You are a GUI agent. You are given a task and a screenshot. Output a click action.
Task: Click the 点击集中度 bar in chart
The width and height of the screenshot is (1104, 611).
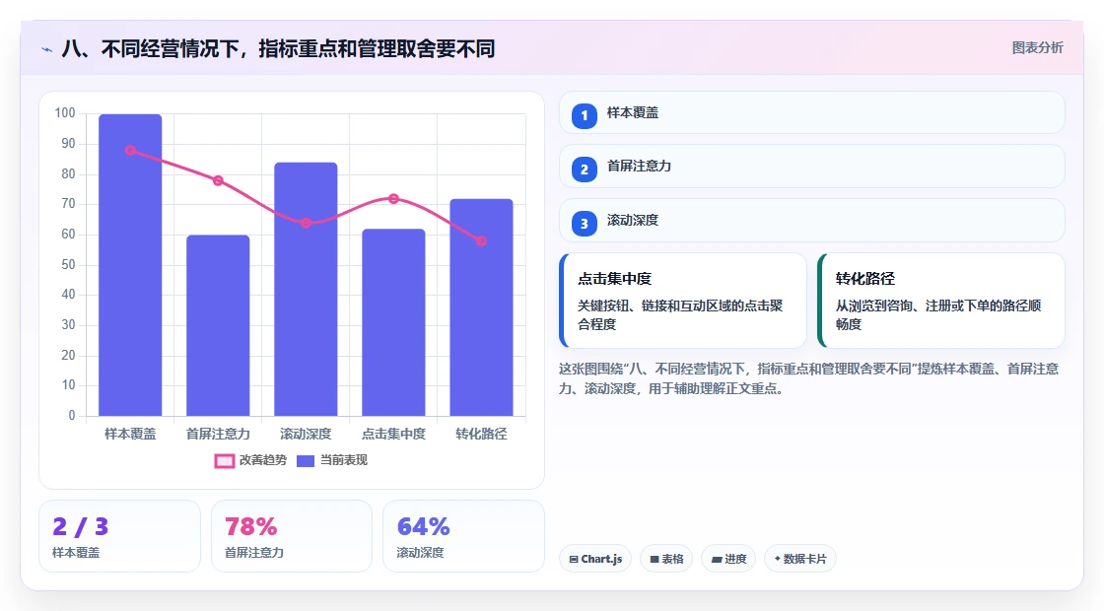(x=393, y=322)
